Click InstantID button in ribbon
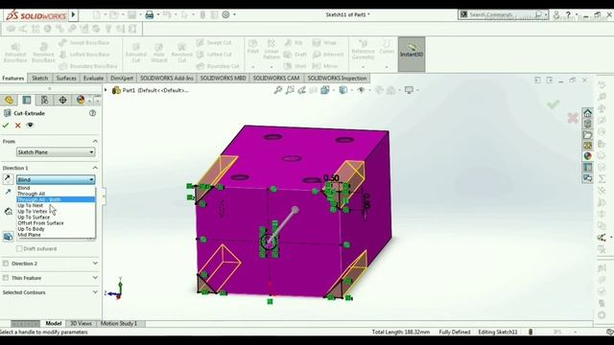 pos(412,54)
